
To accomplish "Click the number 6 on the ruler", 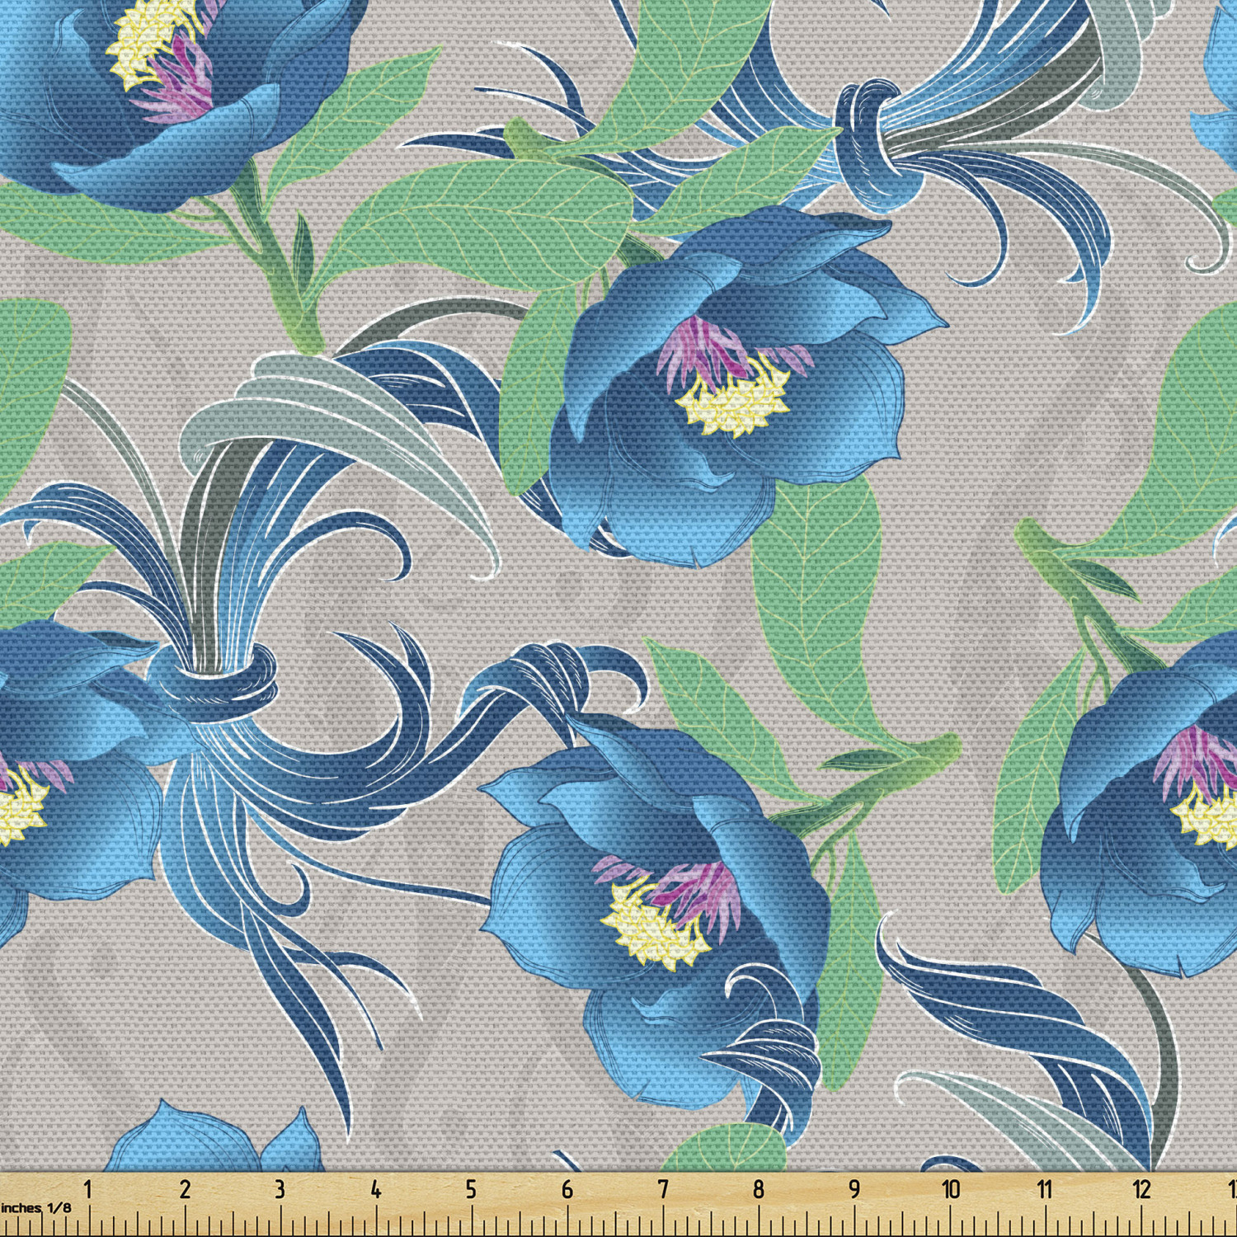I will (567, 1189).
